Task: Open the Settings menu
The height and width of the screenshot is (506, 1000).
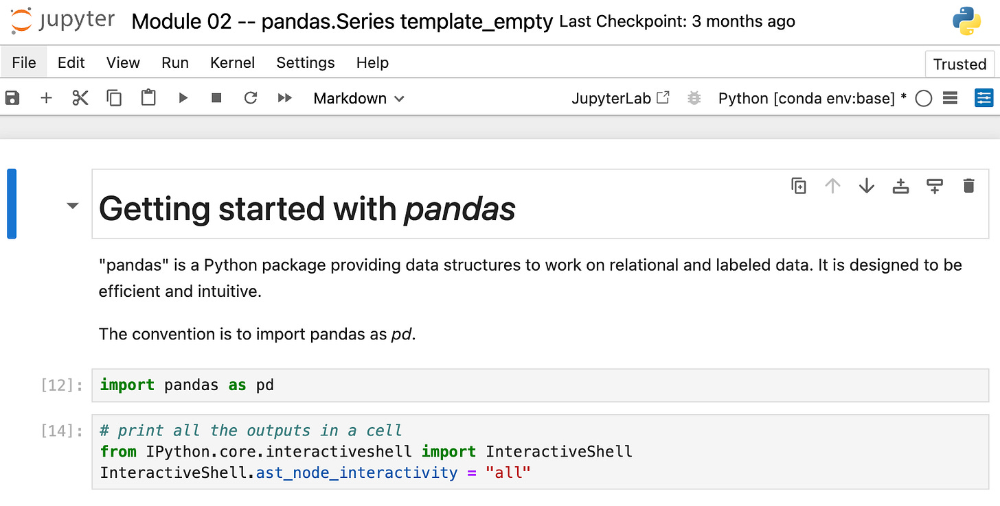Action: click(306, 62)
